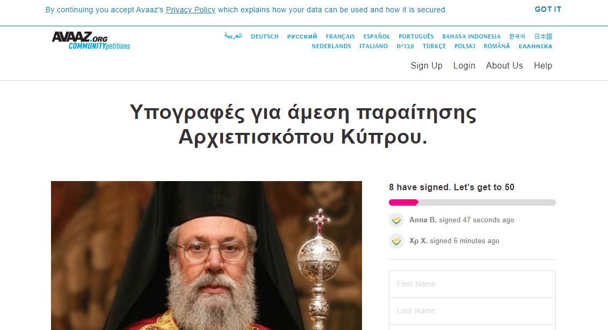Select Español language link

(x=377, y=36)
